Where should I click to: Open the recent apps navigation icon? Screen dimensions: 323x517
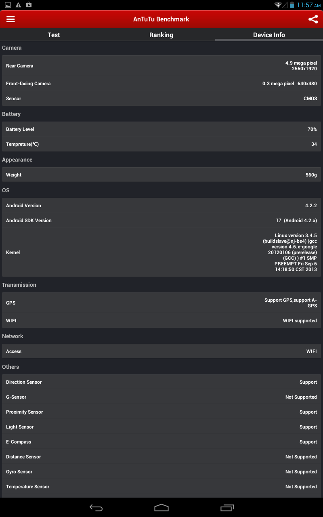point(227,508)
